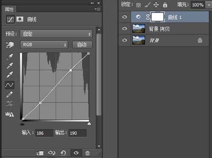This screenshot has width=212, height=158.
Task: Select the curves adjustment icon in Properties
Action: pyautogui.click(x=10, y=20)
